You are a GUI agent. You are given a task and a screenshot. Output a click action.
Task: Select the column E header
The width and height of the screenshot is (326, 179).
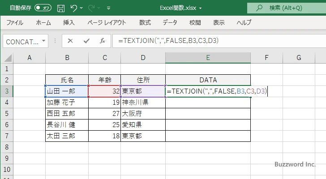pyautogui.click(x=208, y=57)
